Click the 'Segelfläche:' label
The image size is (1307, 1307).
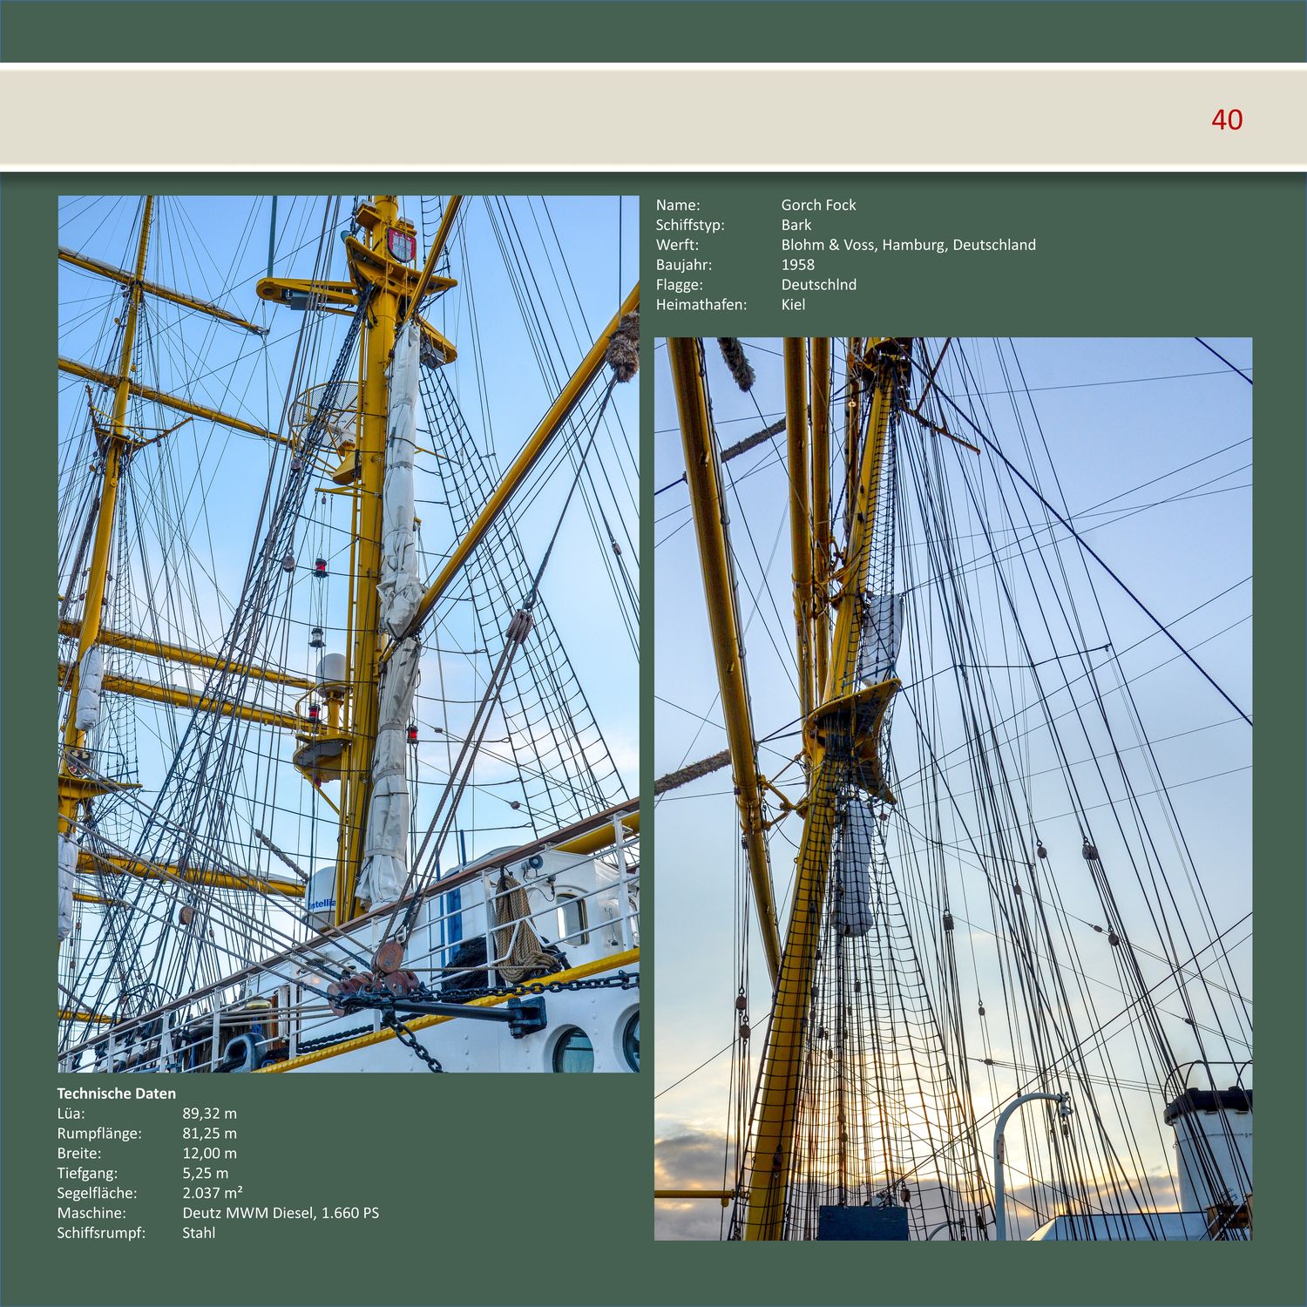[97, 1194]
